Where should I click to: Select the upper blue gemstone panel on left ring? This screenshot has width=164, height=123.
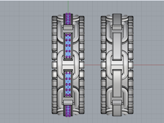point(68,46)
